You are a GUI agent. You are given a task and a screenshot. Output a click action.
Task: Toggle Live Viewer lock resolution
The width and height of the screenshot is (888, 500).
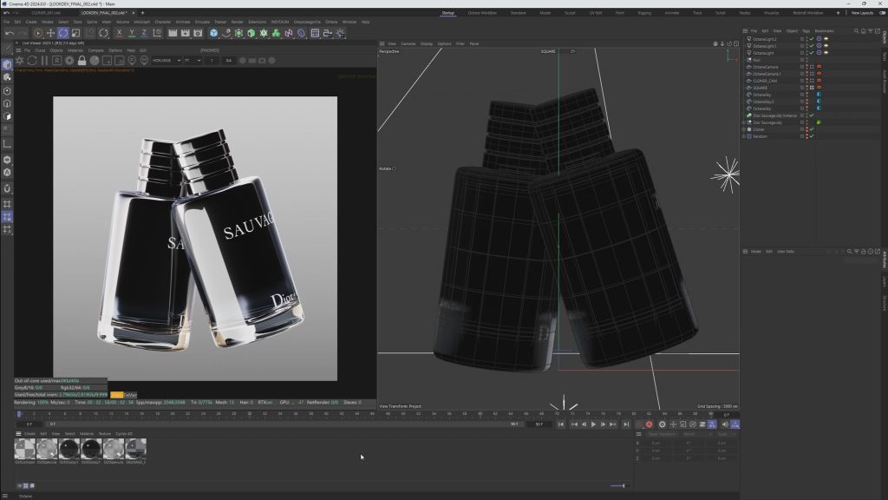(x=82, y=61)
